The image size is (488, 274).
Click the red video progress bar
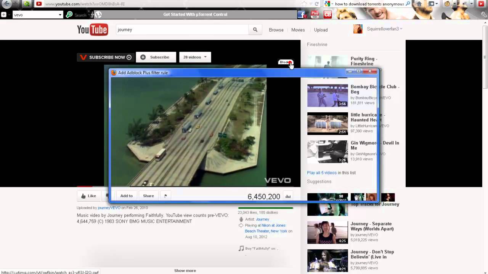click(84, 186)
